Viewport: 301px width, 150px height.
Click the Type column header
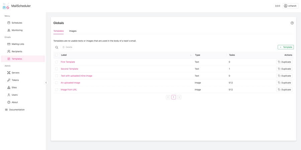198,55
